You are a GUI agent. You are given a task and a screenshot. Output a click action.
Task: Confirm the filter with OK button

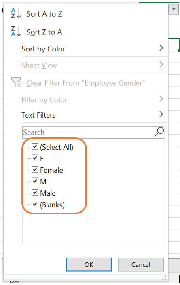point(89,264)
